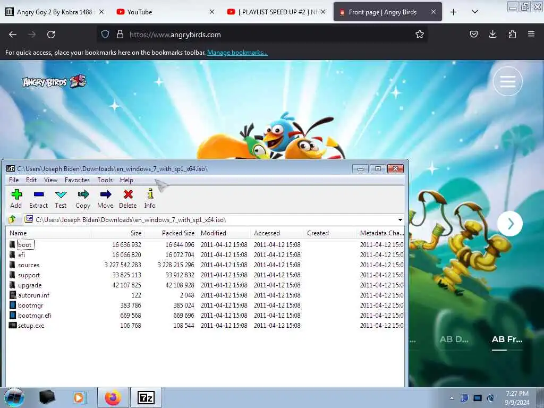Select the upgrade folder
Viewport: 544px width, 408px height.
pos(206,285)
